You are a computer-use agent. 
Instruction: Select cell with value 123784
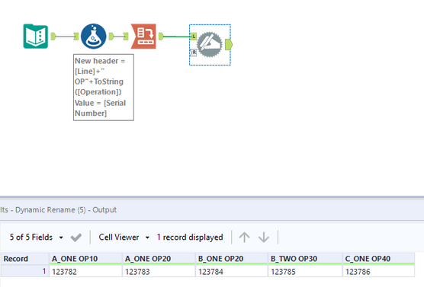click(x=232, y=271)
